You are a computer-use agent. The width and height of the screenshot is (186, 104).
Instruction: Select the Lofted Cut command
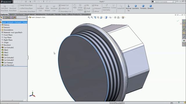click(64, 8)
